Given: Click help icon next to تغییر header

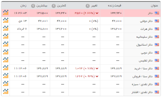Looking at the screenshot, I should 88,6.
